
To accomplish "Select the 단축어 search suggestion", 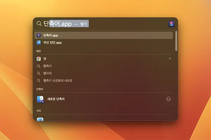I will pos(104,66).
